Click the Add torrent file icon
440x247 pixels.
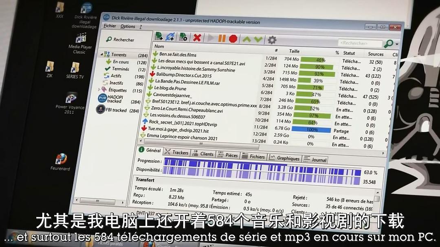pos(159,37)
